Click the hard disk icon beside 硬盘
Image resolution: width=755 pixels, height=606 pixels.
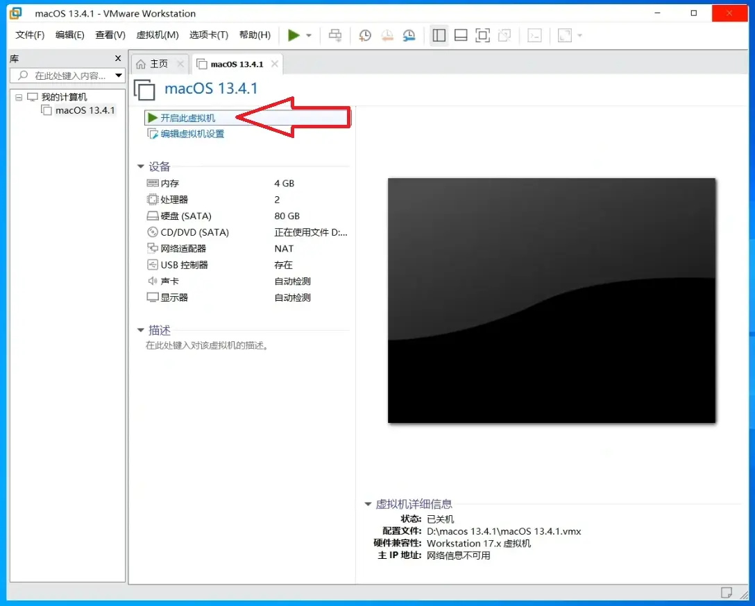[153, 216]
